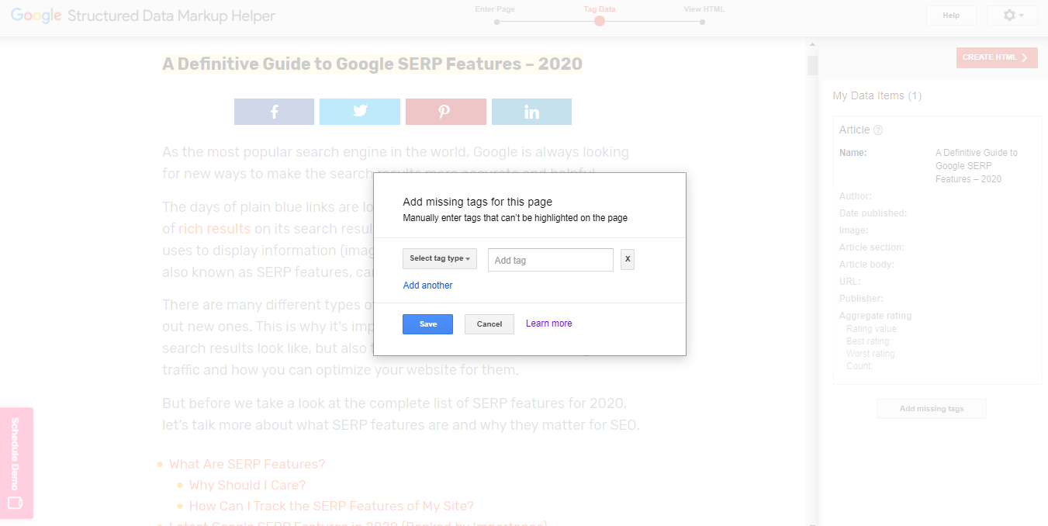Click the Aggregate rating label

tap(876, 316)
